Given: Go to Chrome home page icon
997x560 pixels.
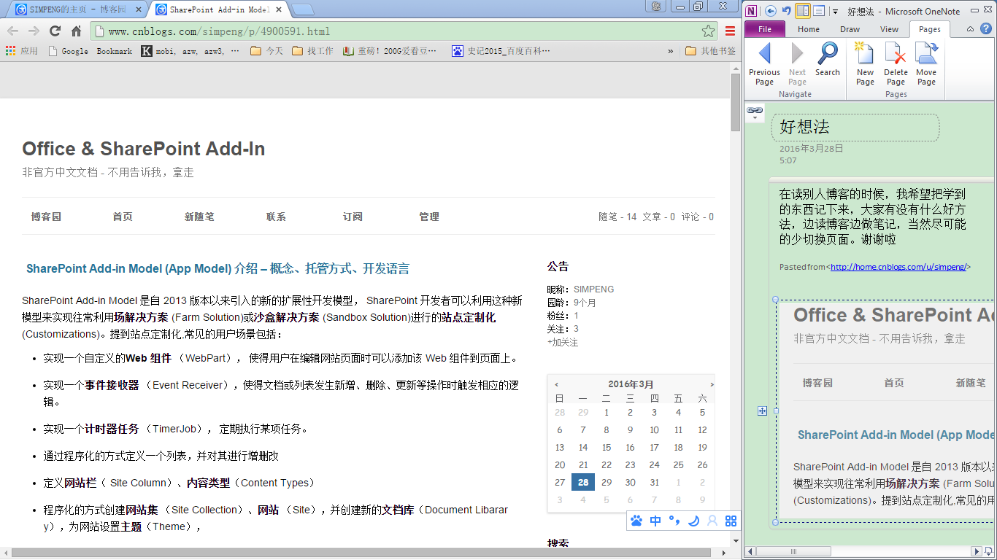Looking at the screenshot, I should (x=76, y=31).
